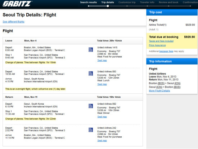Open Seat map for United Airlines 892
Viewport: 198px width, 149px height.
[x=102, y=117]
